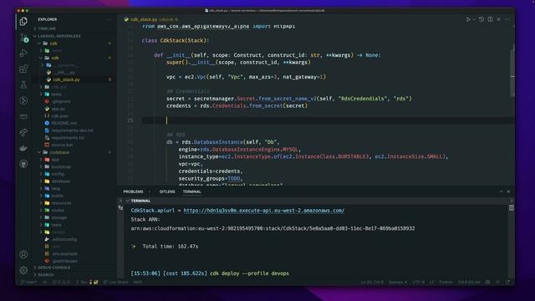Expand the TIMELINE section
Image resolution: width=535 pixels, height=301 pixels.
click(47, 28)
